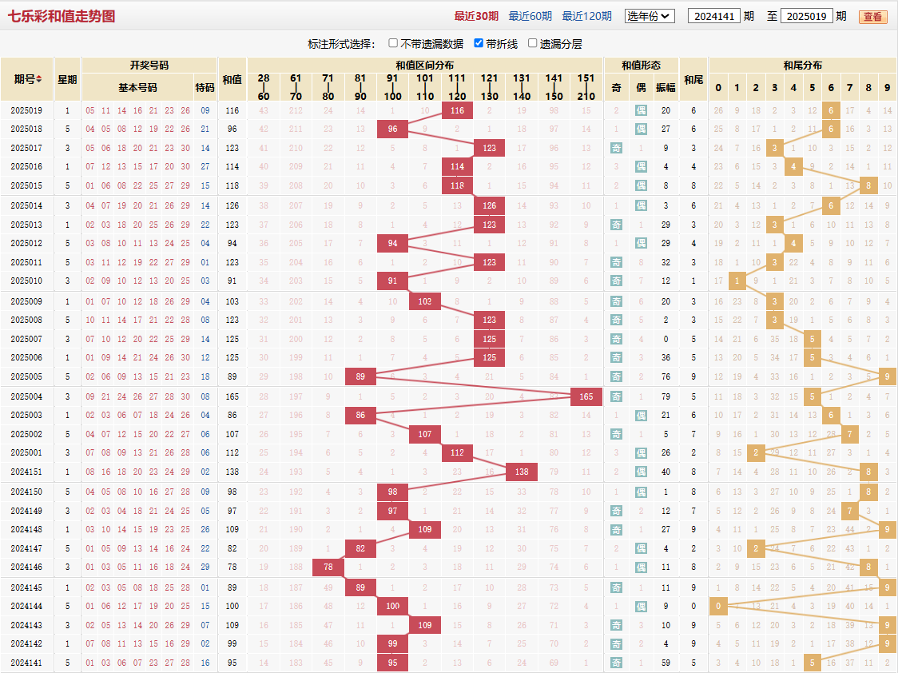
Task: Switch to the 最近30期 view
Action: (x=476, y=16)
